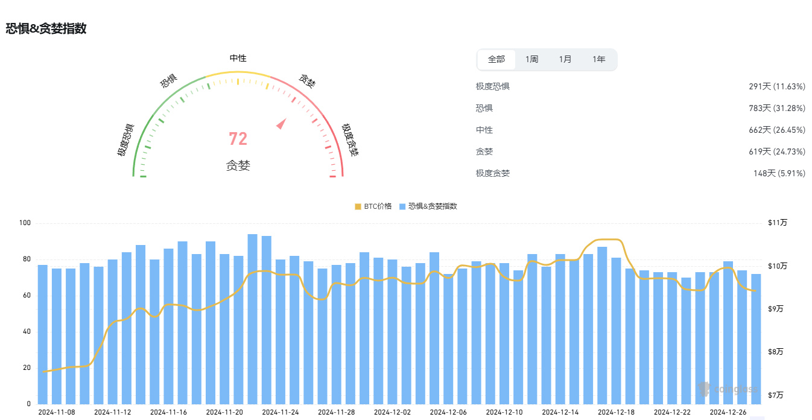Switch to the 1月 range tab
This screenshot has height=420, width=812.
565,60
